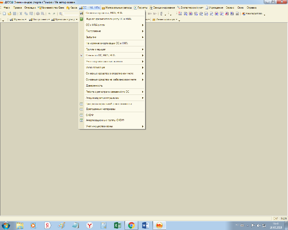The width and height of the screenshot is (288, 230).
Task: Click the Open file toolbar icon
Action: pos(10,14)
